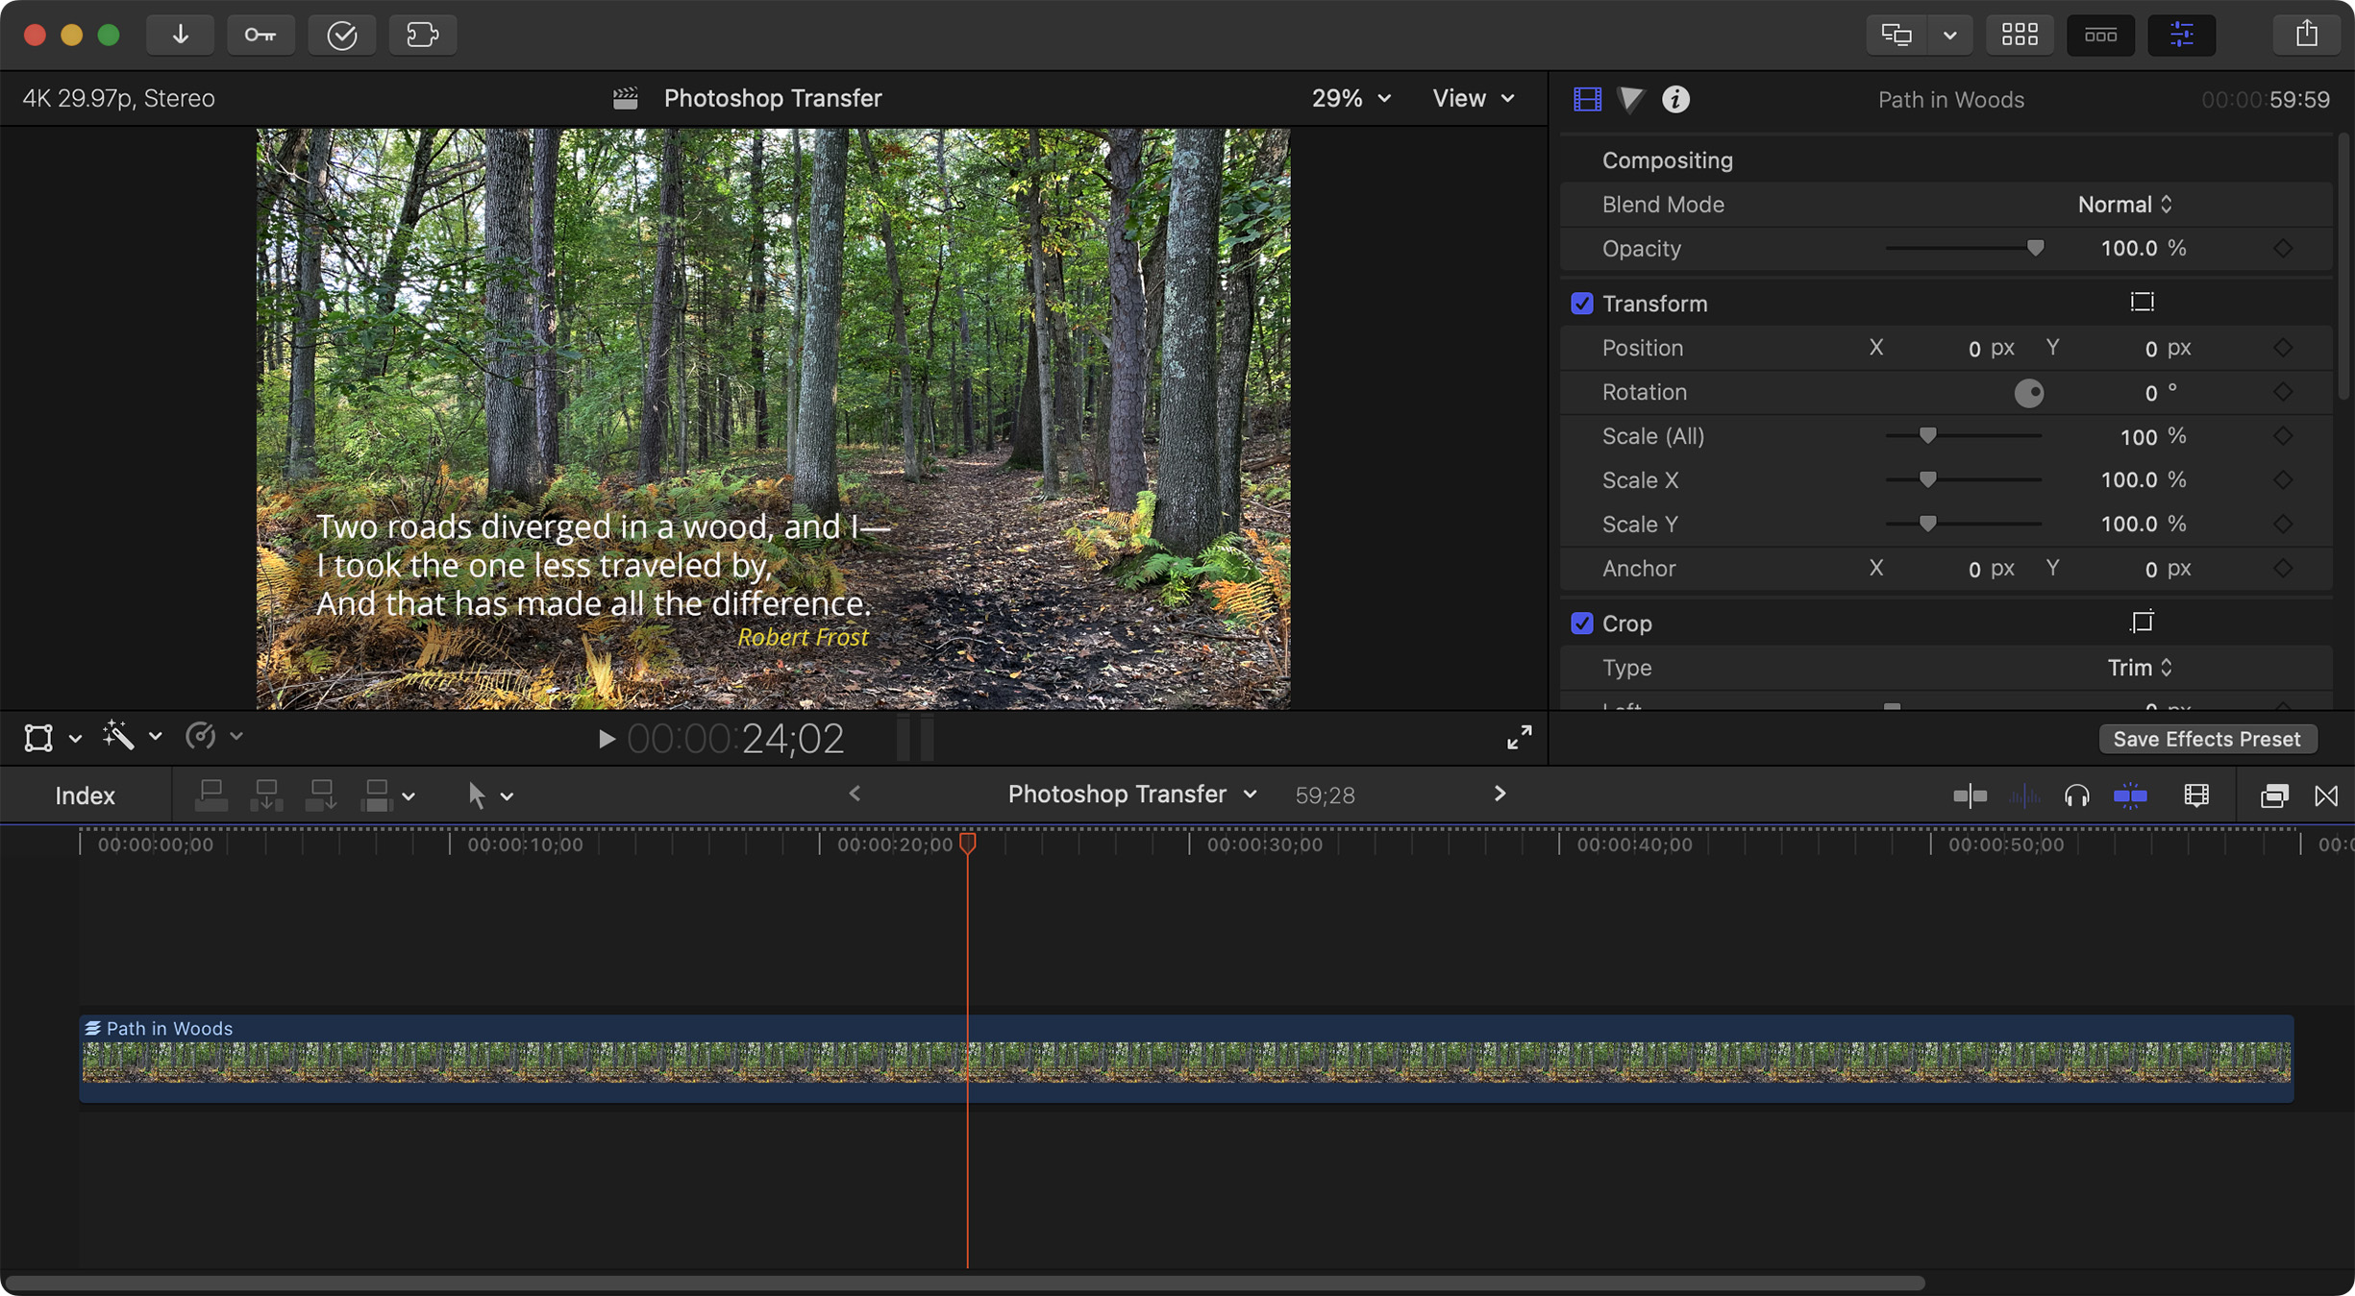Open the 29% zoom dropdown

[1351, 98]
